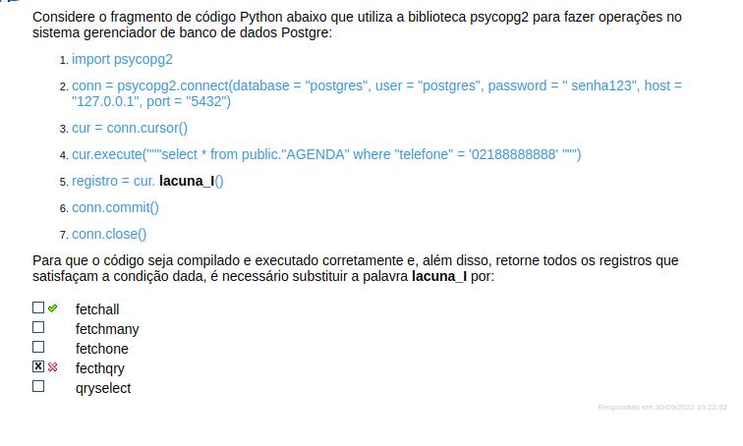Check the fetchall checkbox
The height and width of the screenshot is (446, 743).
pyautogui.click(x=38, y=307)
